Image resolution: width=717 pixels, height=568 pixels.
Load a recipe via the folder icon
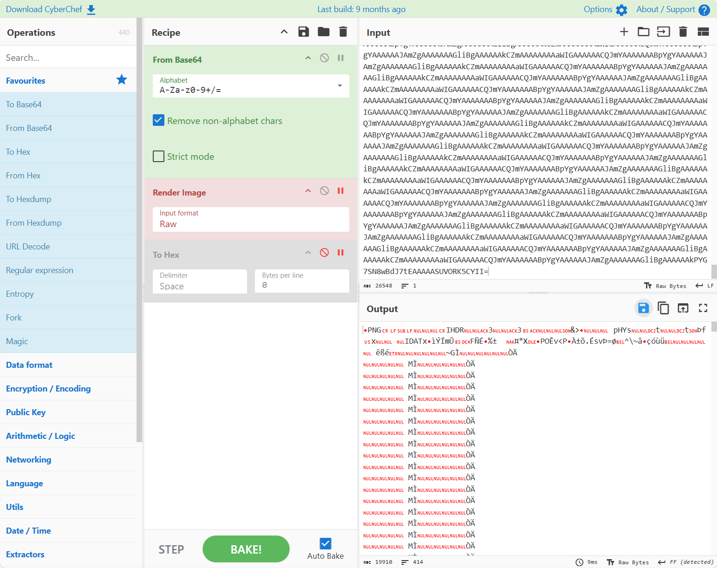tap(324, 32)
